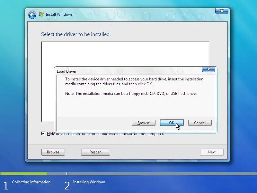Click the Next button
The width and height of the screenshot is (257, 193).
click(212, 152)
